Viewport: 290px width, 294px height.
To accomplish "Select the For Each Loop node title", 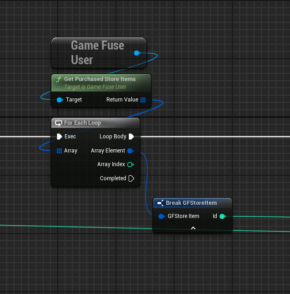I will pos(82,123).
